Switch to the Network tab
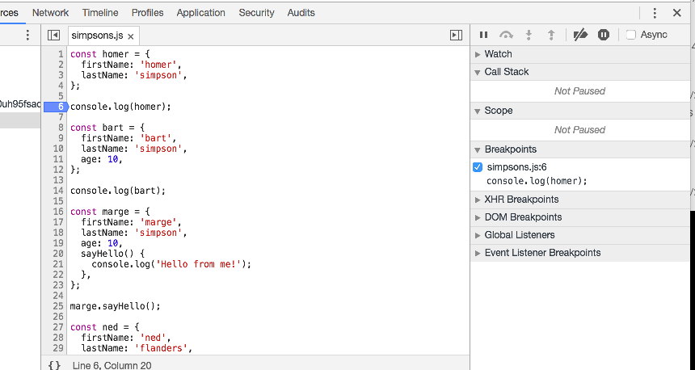The width and height of the screenshot is (695, 370). [x=50, y=13]
